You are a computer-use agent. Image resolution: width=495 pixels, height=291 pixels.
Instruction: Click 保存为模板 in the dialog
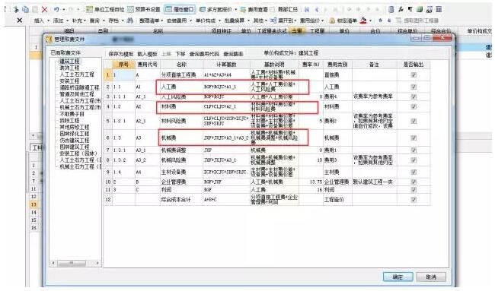click(x=121, y=54)
